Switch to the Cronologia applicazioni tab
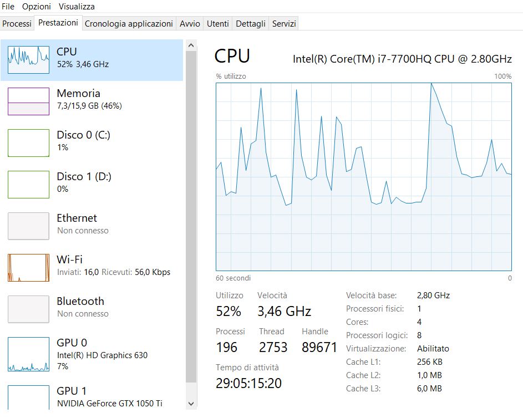This screenshot has width=523, height=418. [129, 24]
